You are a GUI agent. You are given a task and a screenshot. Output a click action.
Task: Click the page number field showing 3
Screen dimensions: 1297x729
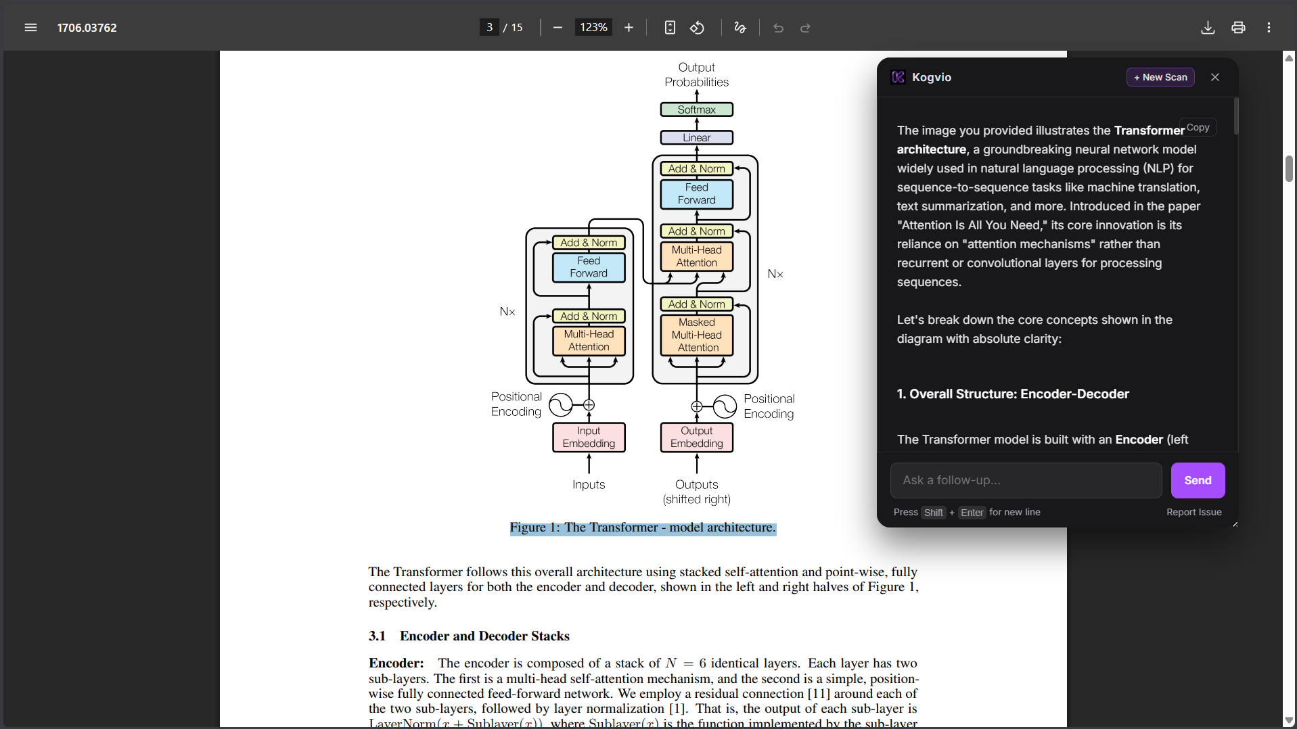pyautogui.click(x=489, y=28)
